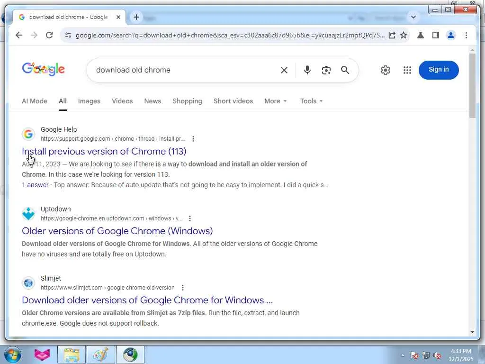
Task: Clear the search box with X
Action: click(x=284, y=70)
